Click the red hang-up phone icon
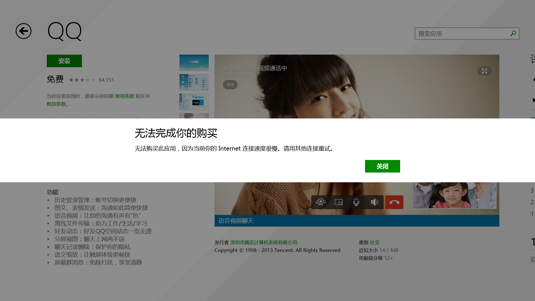Viewport: 535px width, 301px height. pyautogui.click(x=394, y=202)
